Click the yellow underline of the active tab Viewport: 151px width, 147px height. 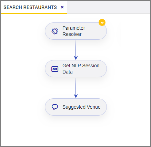(34, 13)
